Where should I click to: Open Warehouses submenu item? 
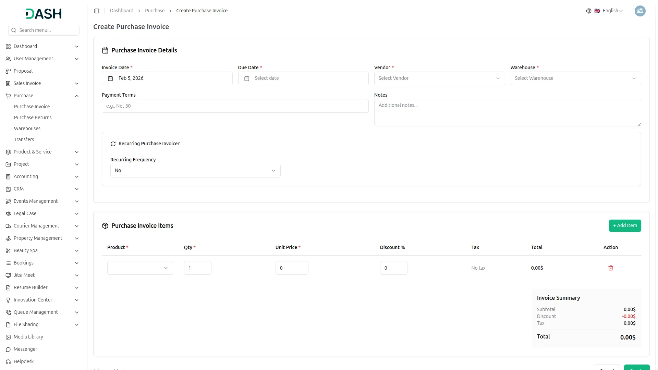[27, 128]
